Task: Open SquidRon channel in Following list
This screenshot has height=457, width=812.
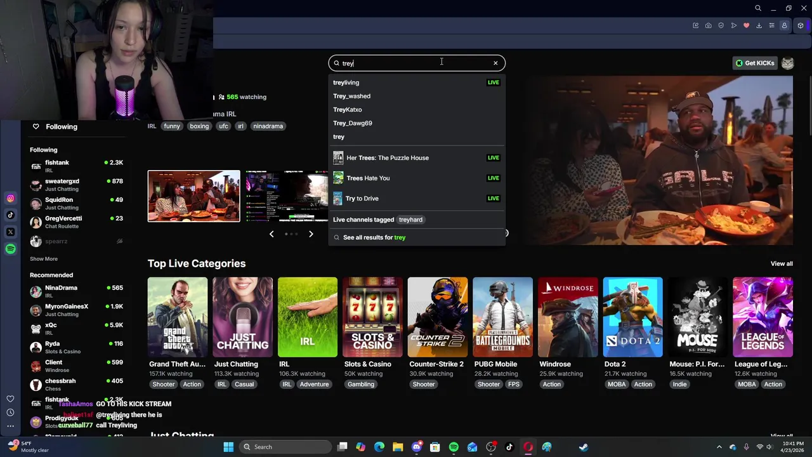Action: click(76, 203)
